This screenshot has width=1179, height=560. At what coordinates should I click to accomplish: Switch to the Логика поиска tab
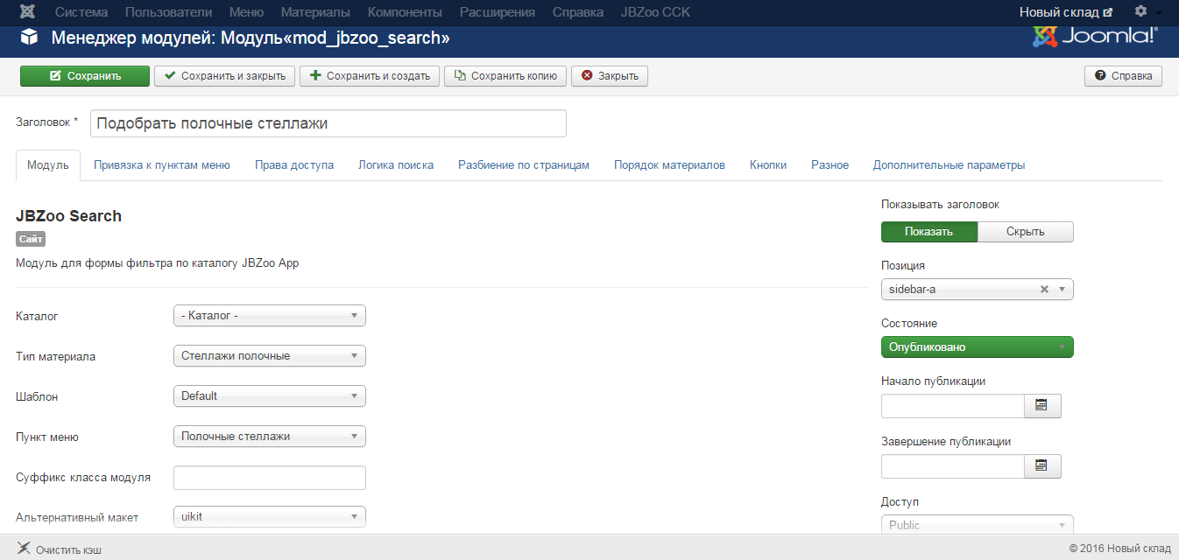pyautogui.click(x=396, y=164)
